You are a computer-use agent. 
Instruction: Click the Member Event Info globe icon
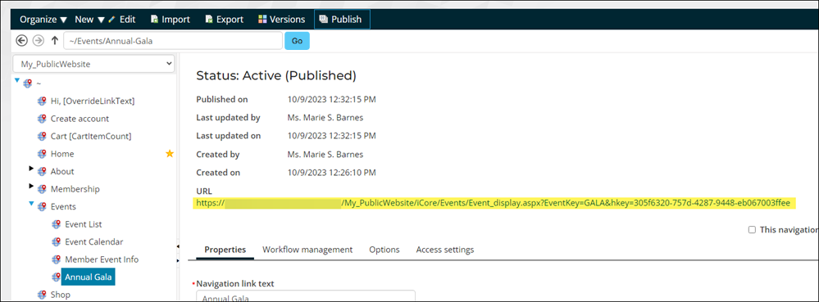[57, 259]
